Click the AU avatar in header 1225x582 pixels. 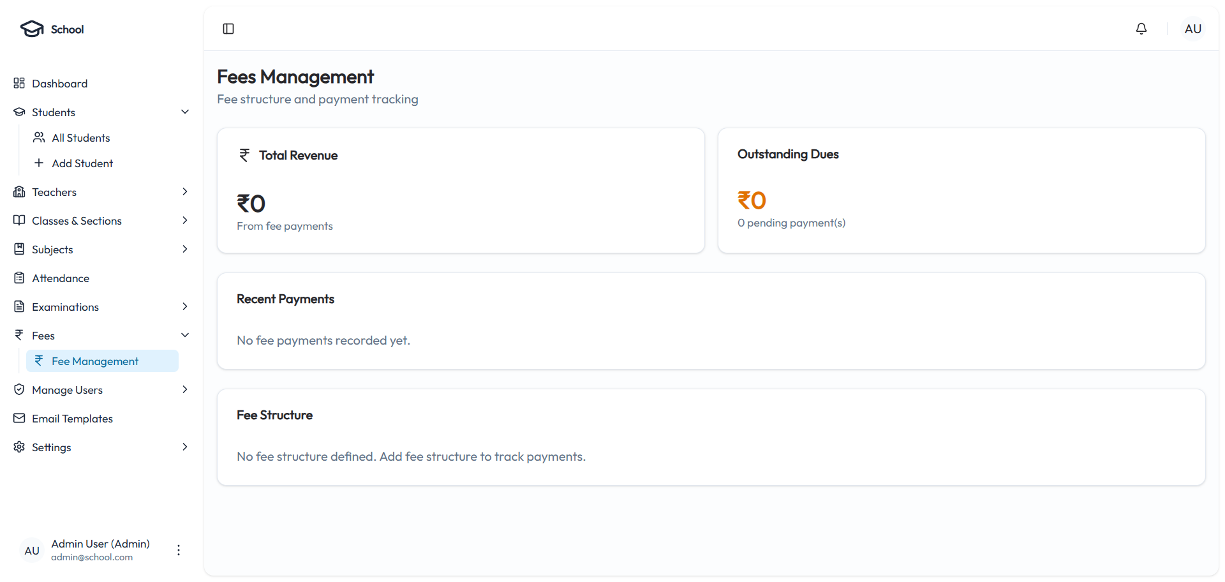click(1192, 29)
